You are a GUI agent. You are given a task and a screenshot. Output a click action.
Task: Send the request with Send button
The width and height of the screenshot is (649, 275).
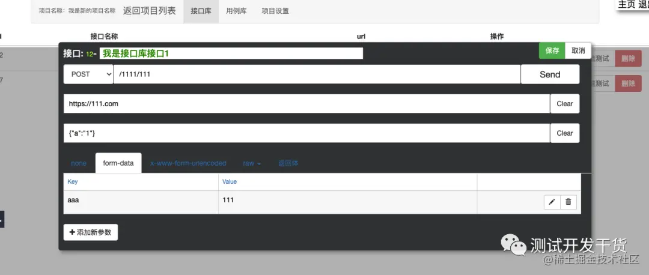[x=550, y=74]
